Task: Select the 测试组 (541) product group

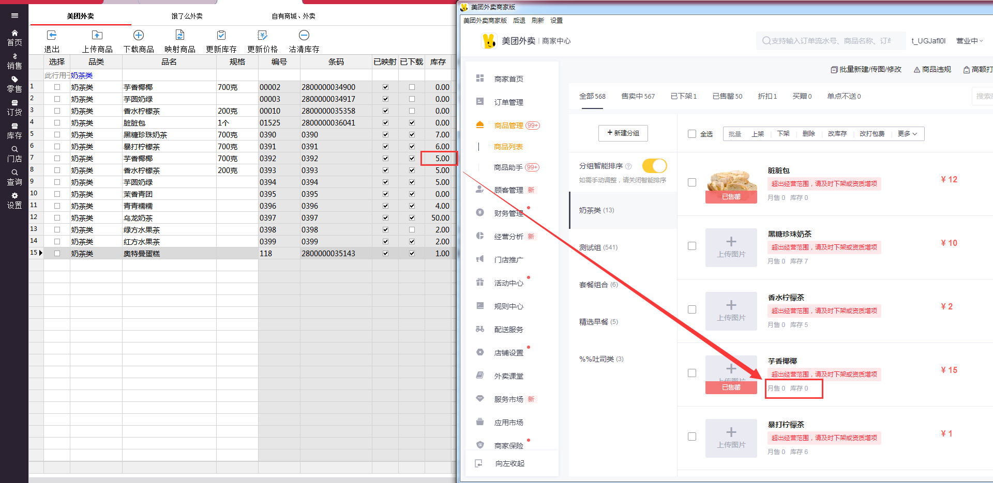Action: (598, 247)
